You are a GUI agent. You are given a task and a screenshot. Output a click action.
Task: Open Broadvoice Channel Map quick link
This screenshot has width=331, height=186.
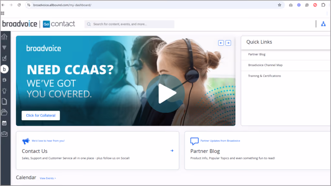pyautogui.click(x=265, y=65)
